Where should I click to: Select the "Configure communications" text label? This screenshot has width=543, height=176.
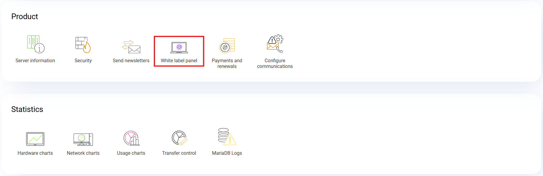(x=275, y=63)
